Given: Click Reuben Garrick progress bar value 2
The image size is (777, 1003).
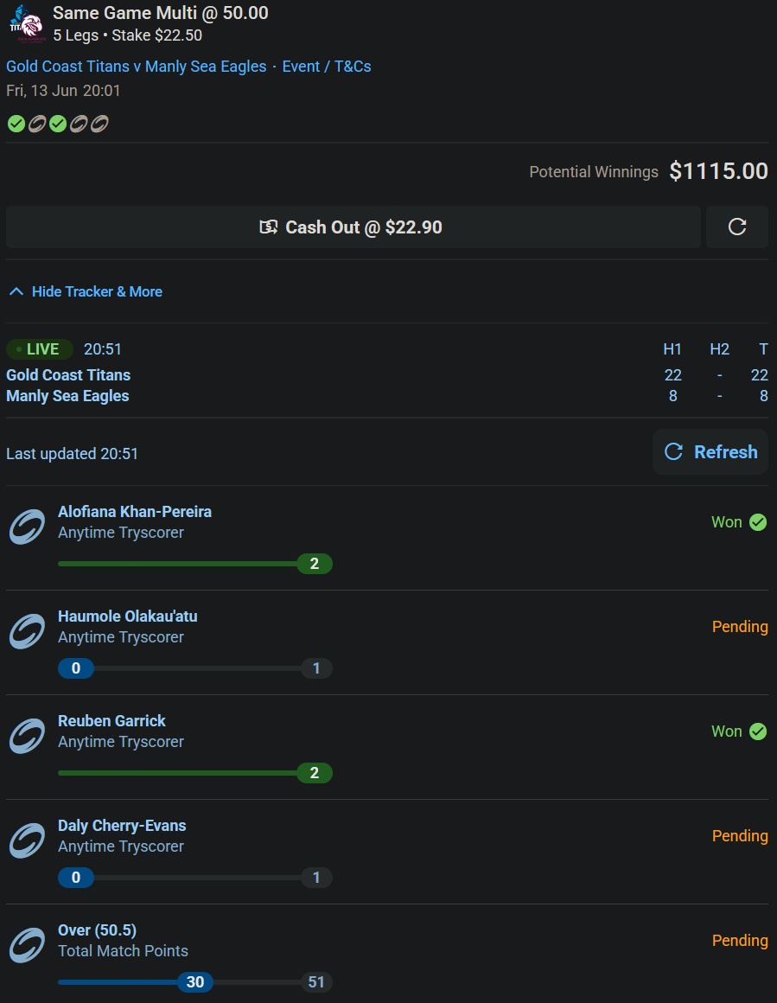Looking at the screenshot, I should coord(315,773).
